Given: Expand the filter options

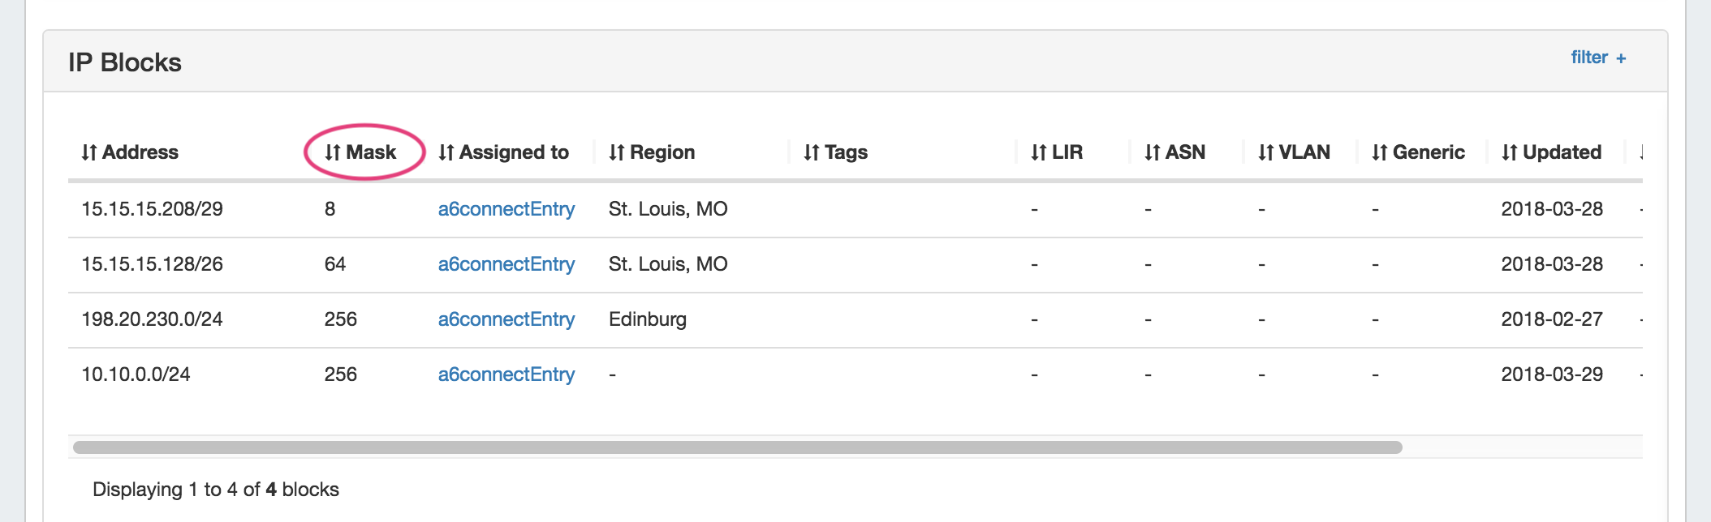Looking at the screenshot, I should click(1597, 58).
